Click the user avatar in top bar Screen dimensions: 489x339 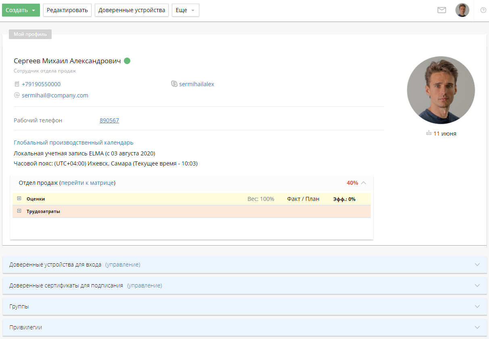462,10
